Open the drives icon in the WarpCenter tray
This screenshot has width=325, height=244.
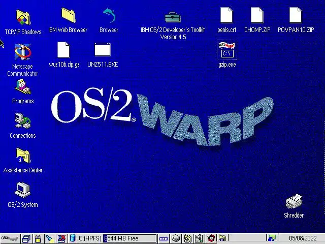(x=176, y=238)
